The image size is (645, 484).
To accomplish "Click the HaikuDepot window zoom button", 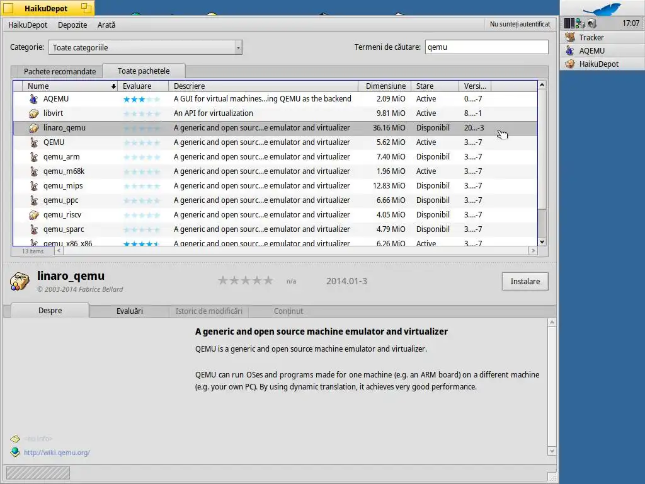I will pos(86,8).
